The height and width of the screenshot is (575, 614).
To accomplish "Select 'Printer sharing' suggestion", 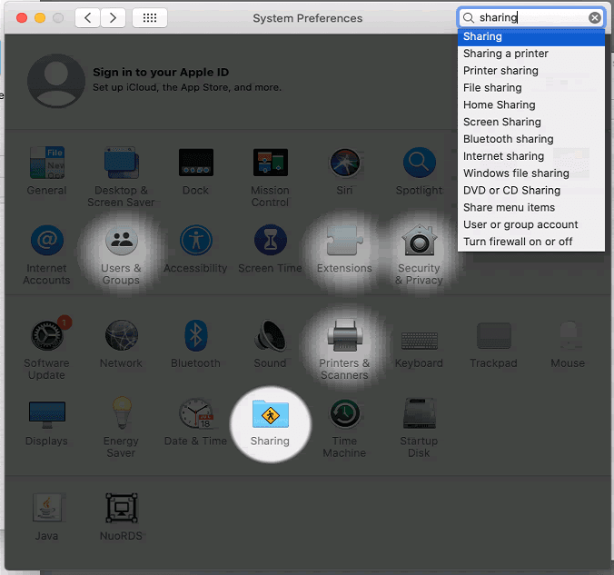I will click(531, 71).
